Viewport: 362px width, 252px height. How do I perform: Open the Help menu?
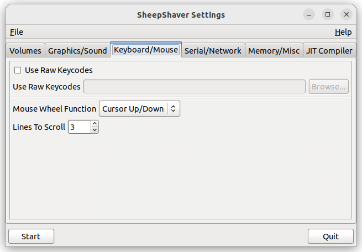(x=343, y=32)
